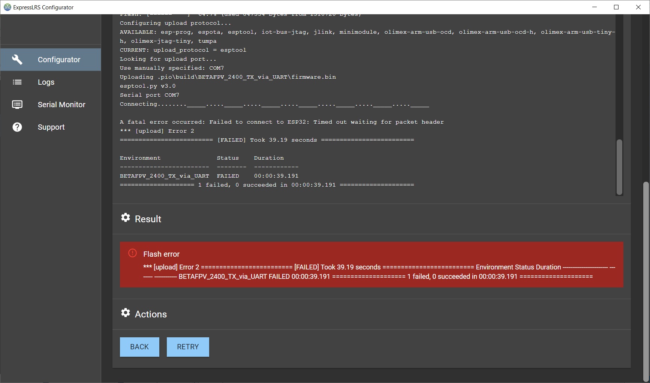Click the Actions gear icon
This screenshot has height=383, width=650.
pyautogui.click(x=126, y=313)
